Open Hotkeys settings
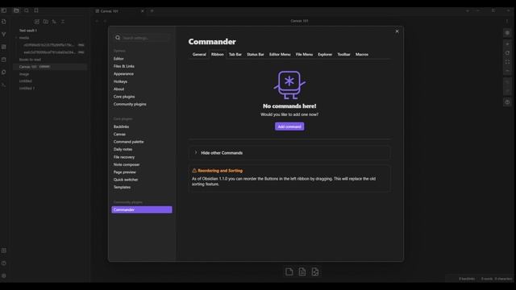This screenshot has width=516, height=290. 142,81
